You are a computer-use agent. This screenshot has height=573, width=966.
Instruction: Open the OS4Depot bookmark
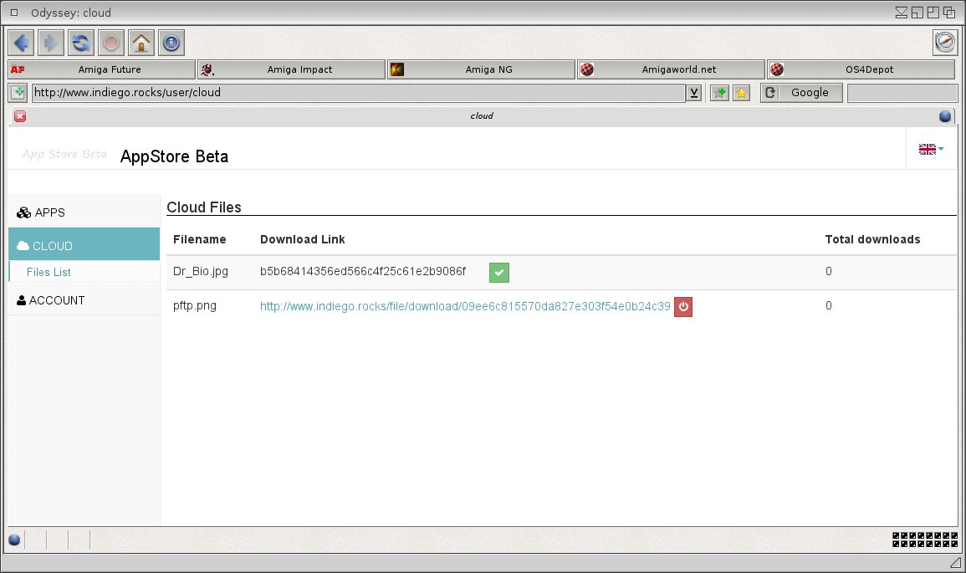pos(862,69)
